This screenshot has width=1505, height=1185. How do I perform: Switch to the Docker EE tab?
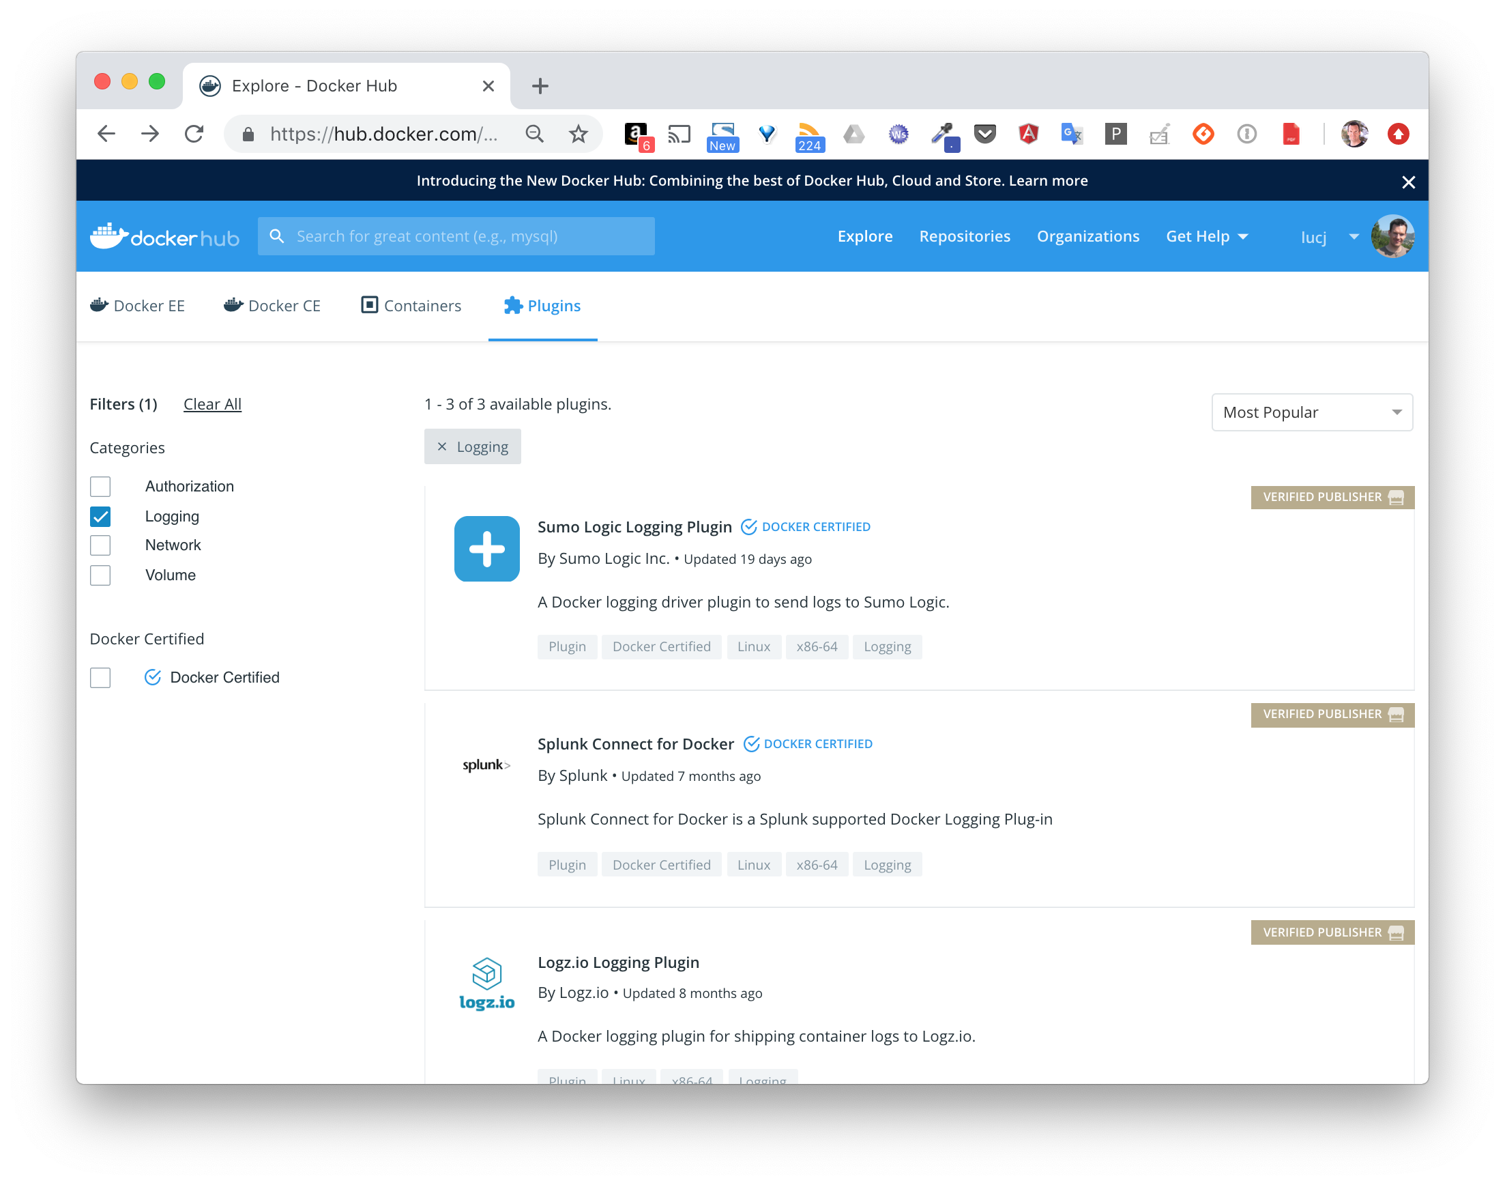(x=137, y=306)
